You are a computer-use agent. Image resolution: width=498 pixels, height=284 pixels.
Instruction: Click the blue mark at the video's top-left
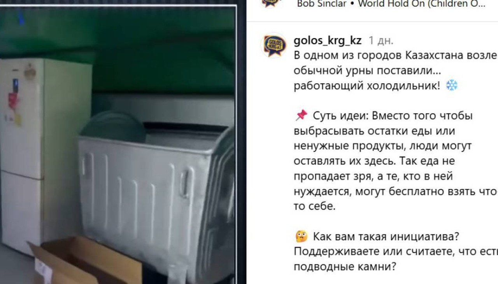[x=21, y=17]
